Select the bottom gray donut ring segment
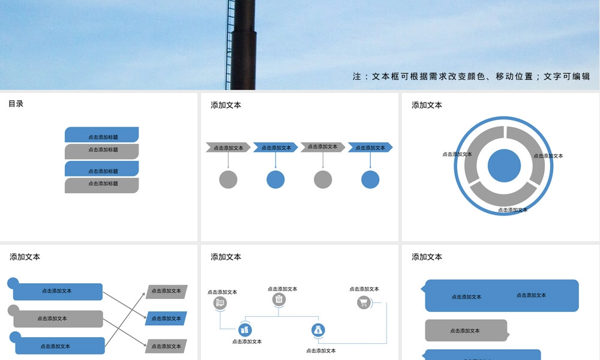The height and width of the screenshot is (360, 600). click(503, 194)
